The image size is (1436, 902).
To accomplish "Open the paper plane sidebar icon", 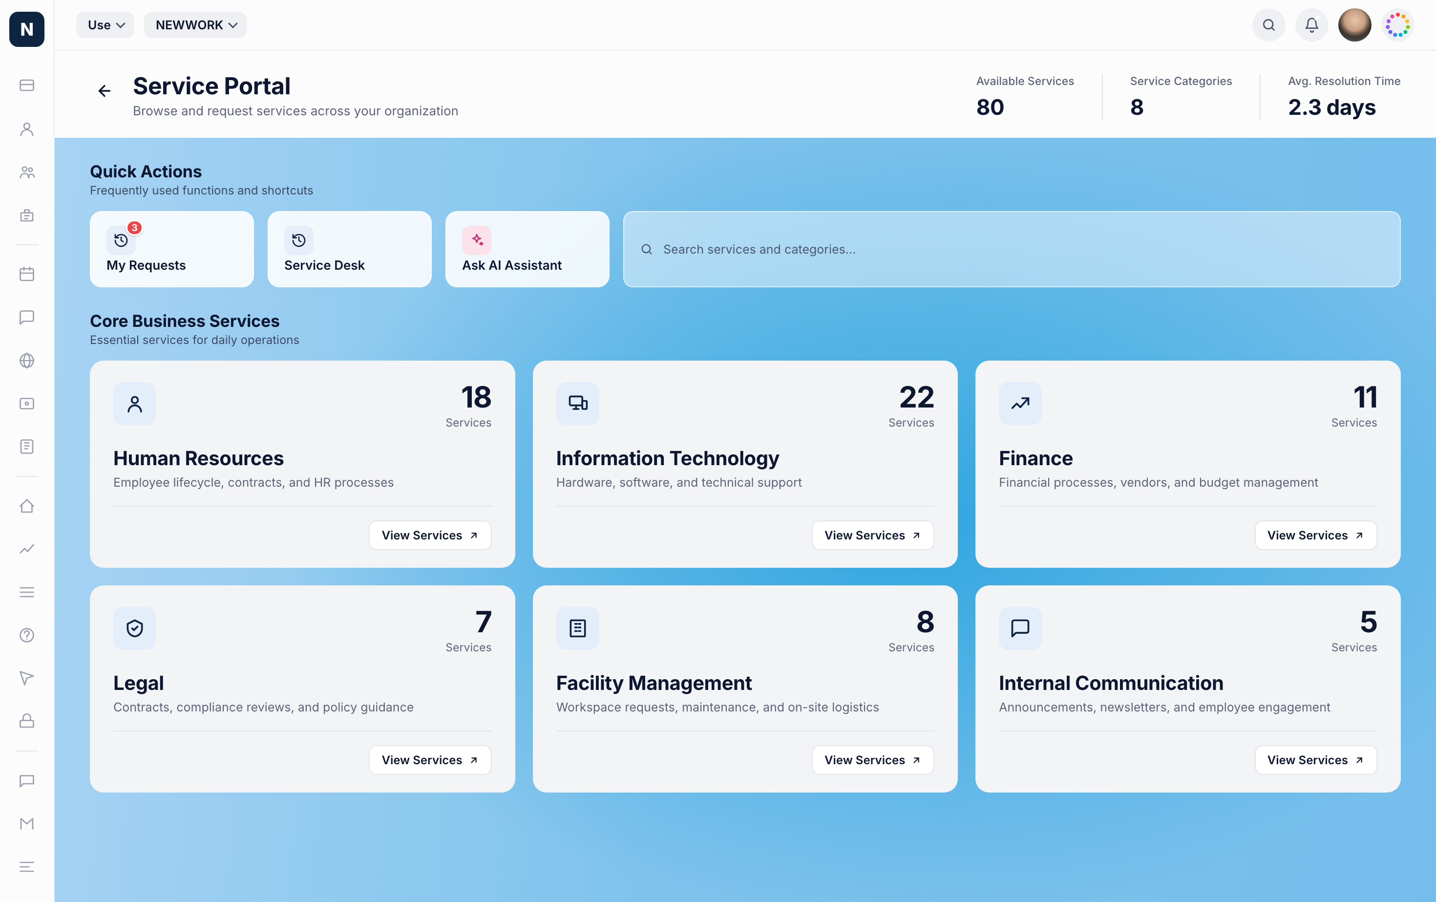I will point(27,678).
